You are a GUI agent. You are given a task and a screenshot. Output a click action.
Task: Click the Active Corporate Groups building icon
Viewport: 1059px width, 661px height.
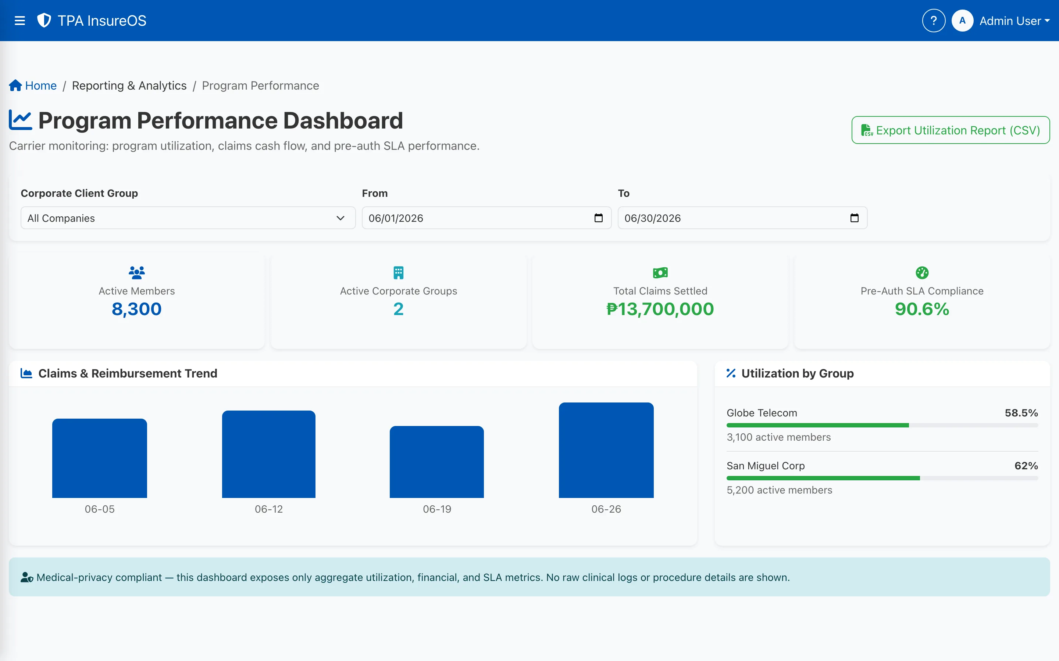pyautogui.click(x=398, y=273)
